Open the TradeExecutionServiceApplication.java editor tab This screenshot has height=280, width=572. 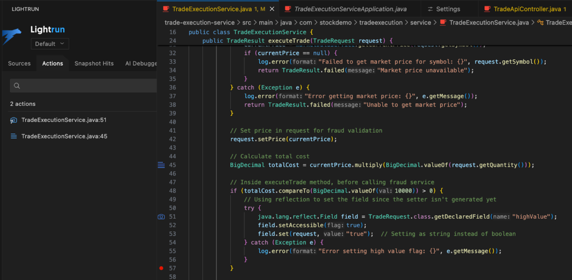[x=350, y=9]
